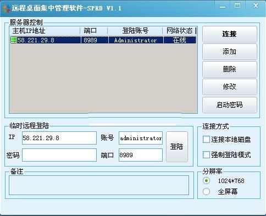
Task: Click the 8989 port cell in list
Action: (95, 40)
